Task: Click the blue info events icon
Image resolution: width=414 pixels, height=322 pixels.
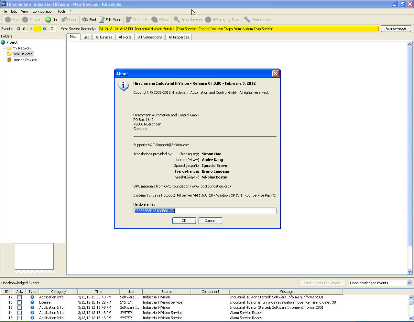Action: [44, 29]
